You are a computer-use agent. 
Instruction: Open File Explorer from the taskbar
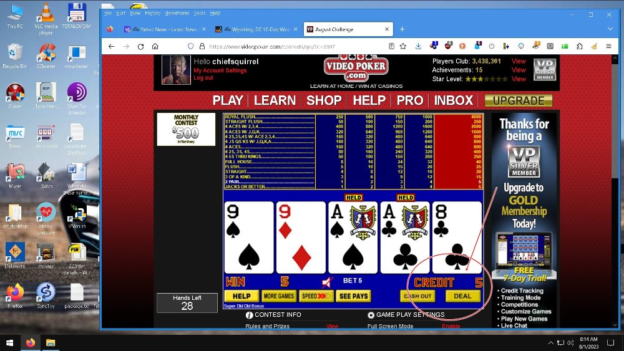click(x=50, y=342)
